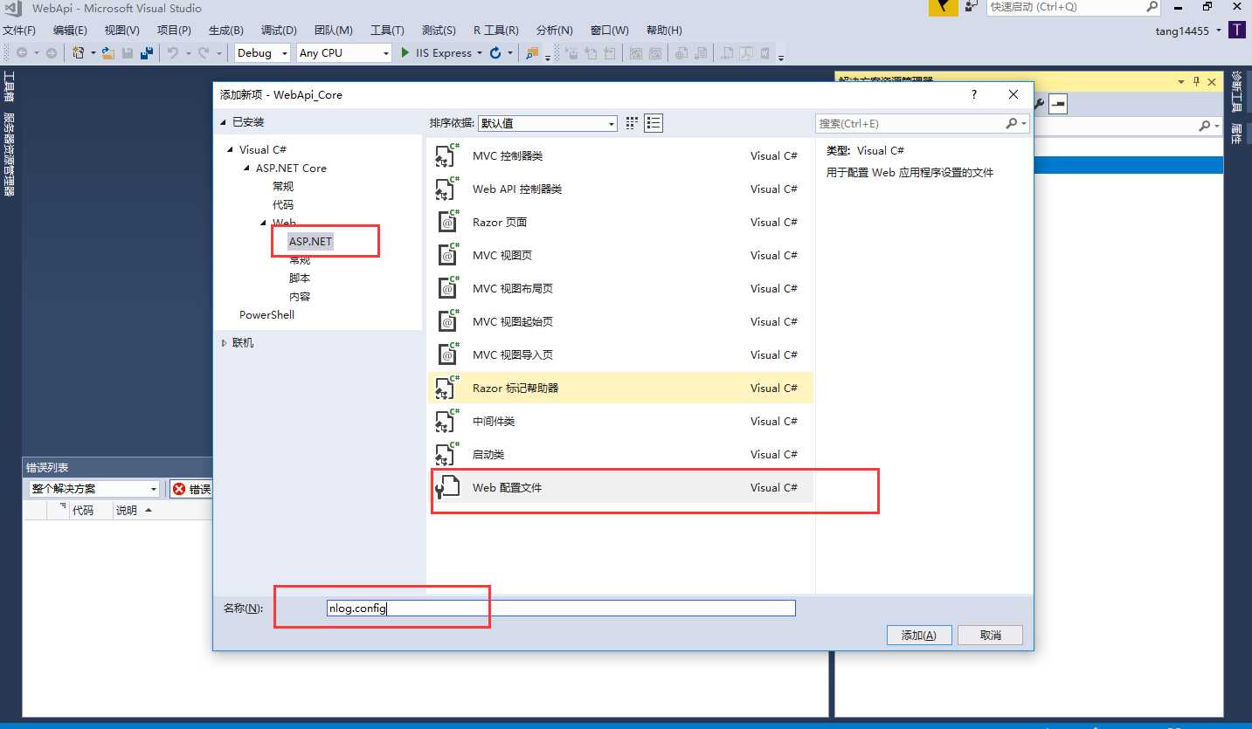Screen dimensions: 1252x729
Task: Click the Find in Files toolbar icon
Action: (532, 53)
